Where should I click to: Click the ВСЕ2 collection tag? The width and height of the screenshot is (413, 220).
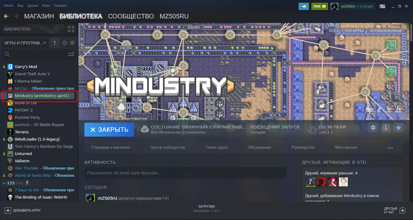pos(334,31)
